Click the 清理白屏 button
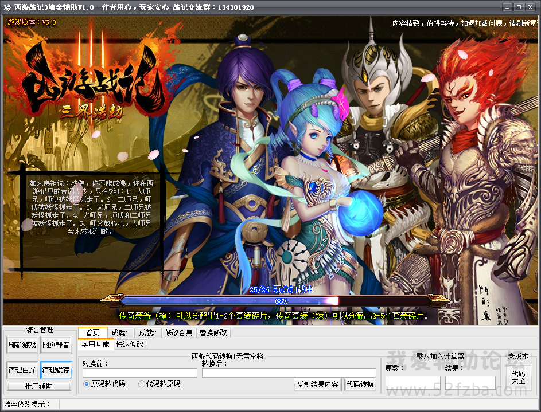This screenshot has width=541, height=412. coord(22,370)
